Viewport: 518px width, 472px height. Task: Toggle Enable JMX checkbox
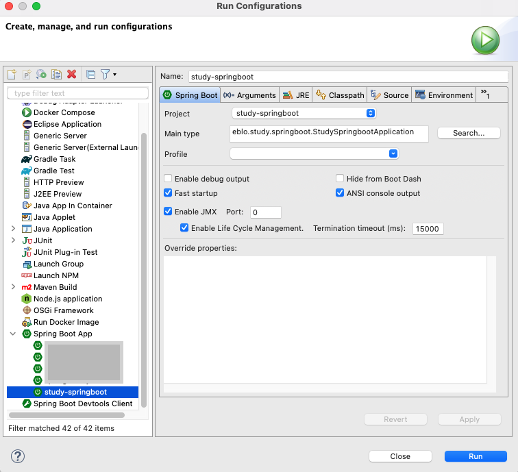click(168, 212)
